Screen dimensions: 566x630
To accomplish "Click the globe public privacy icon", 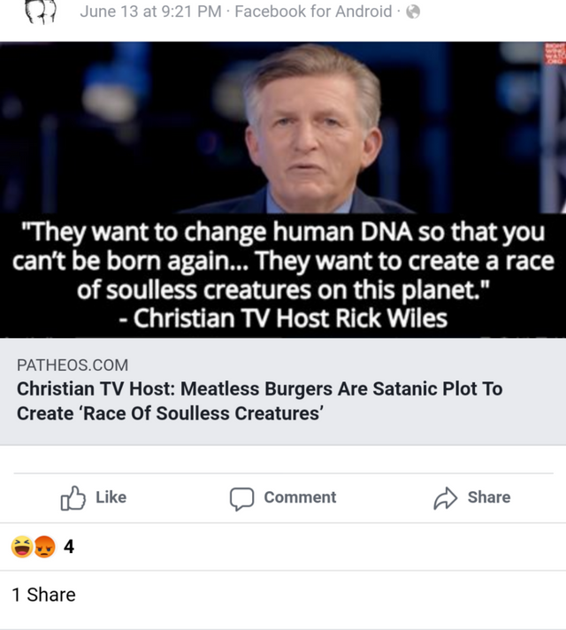I will [412, 12].
